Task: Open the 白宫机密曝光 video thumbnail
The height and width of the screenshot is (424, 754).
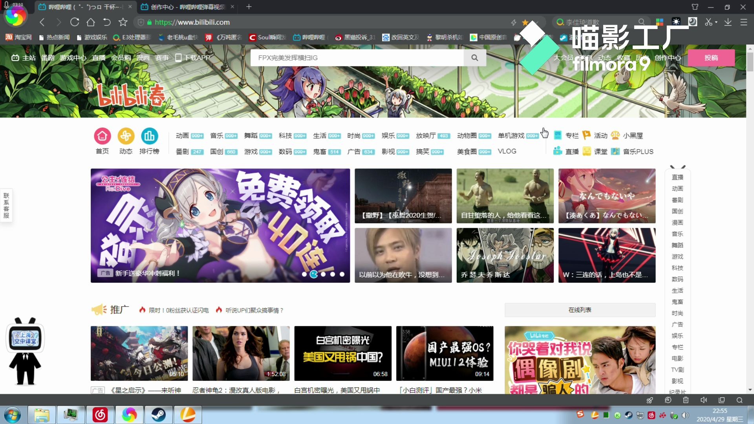Action: pyautogui.click(x=343, y=353)
